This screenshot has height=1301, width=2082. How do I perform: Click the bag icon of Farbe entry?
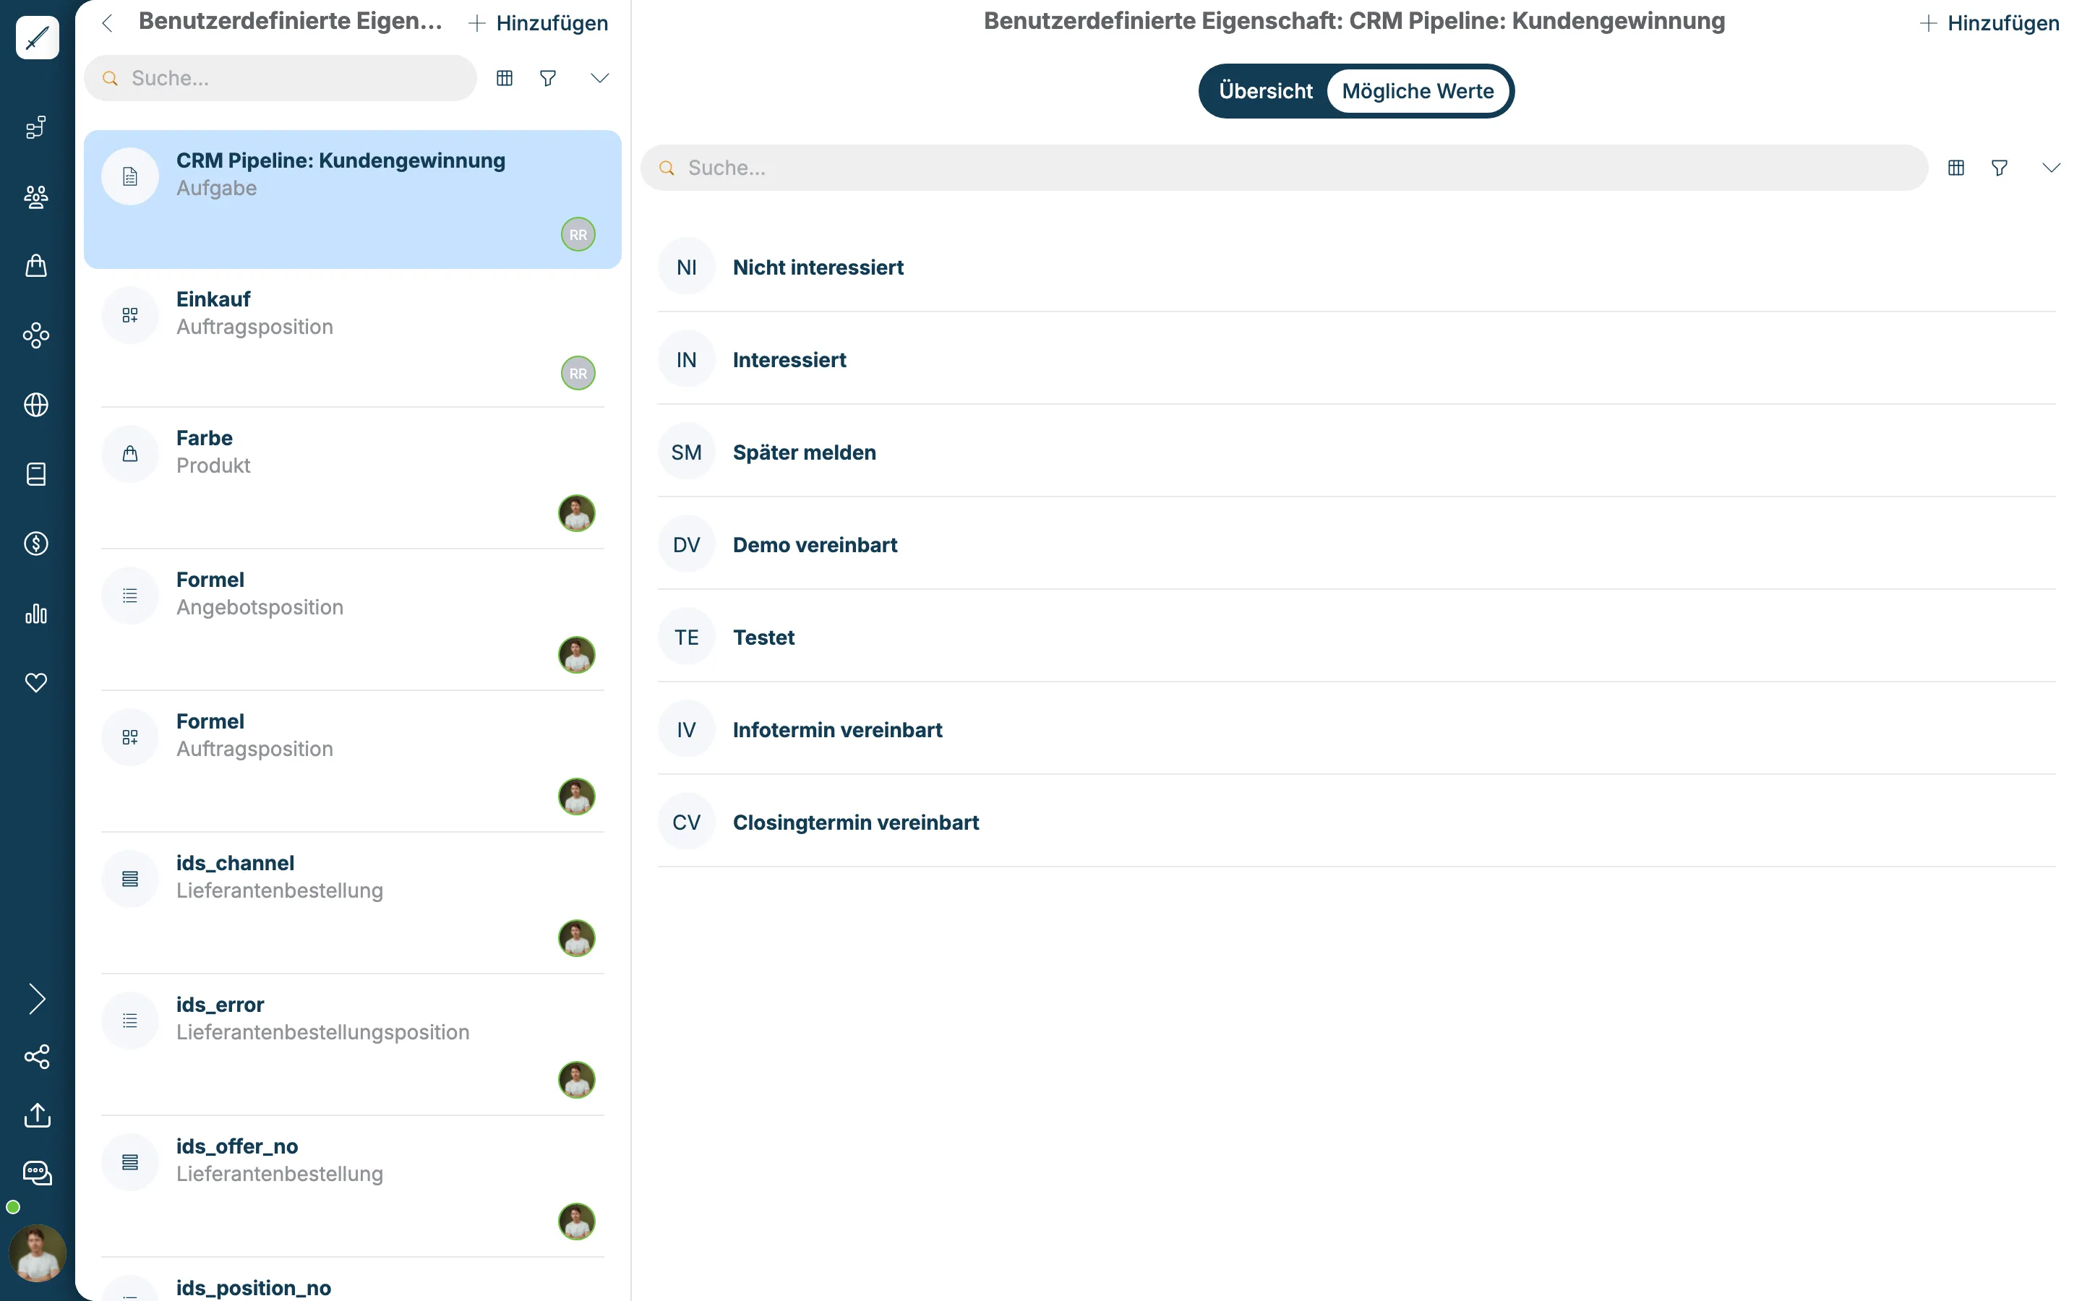pyautogui.click(x=130, y=453)
